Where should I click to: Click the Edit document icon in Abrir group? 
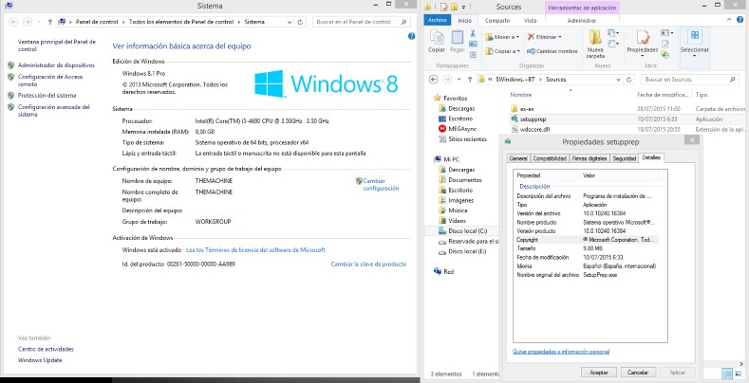(665, 44)
